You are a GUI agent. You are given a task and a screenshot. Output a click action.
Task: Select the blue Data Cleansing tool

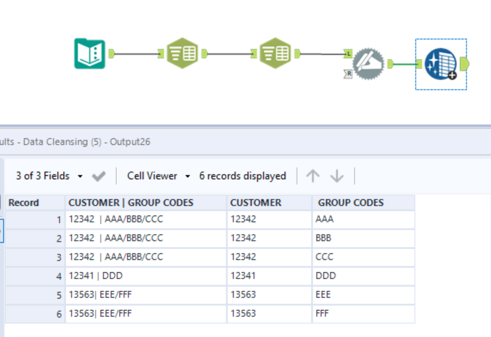441,64
